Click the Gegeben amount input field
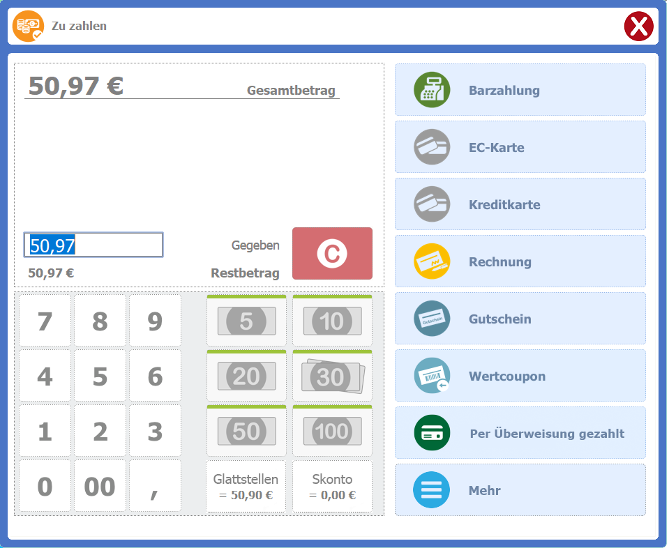The width and height of the screenshot is (669, 548). click(93, 245)
